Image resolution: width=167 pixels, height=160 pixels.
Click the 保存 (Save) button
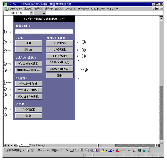pyautogui.click(x=28, y=43)
